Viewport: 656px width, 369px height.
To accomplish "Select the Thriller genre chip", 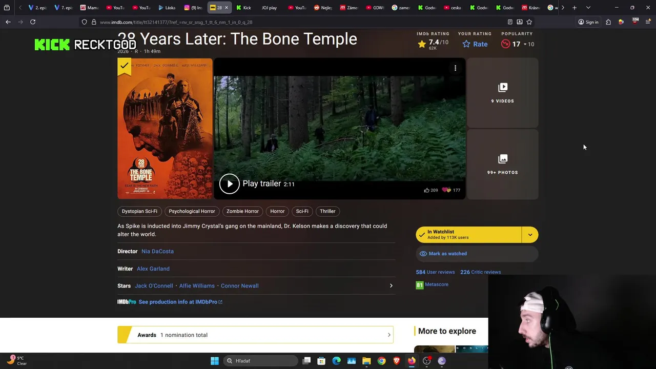I will (327, 211).
